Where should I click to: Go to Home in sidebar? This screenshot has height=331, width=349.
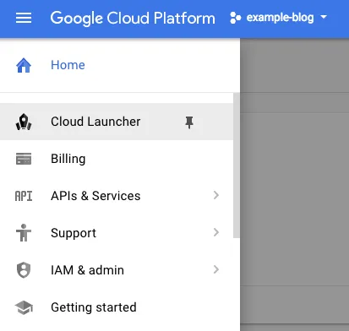(x=120, y=65)
